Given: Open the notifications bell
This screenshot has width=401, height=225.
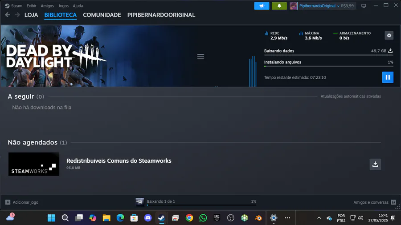Looking at the screenshot, I should (x=279, y=6).
